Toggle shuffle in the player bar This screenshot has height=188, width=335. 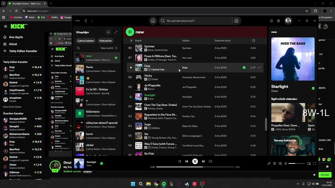pos(180,161)
